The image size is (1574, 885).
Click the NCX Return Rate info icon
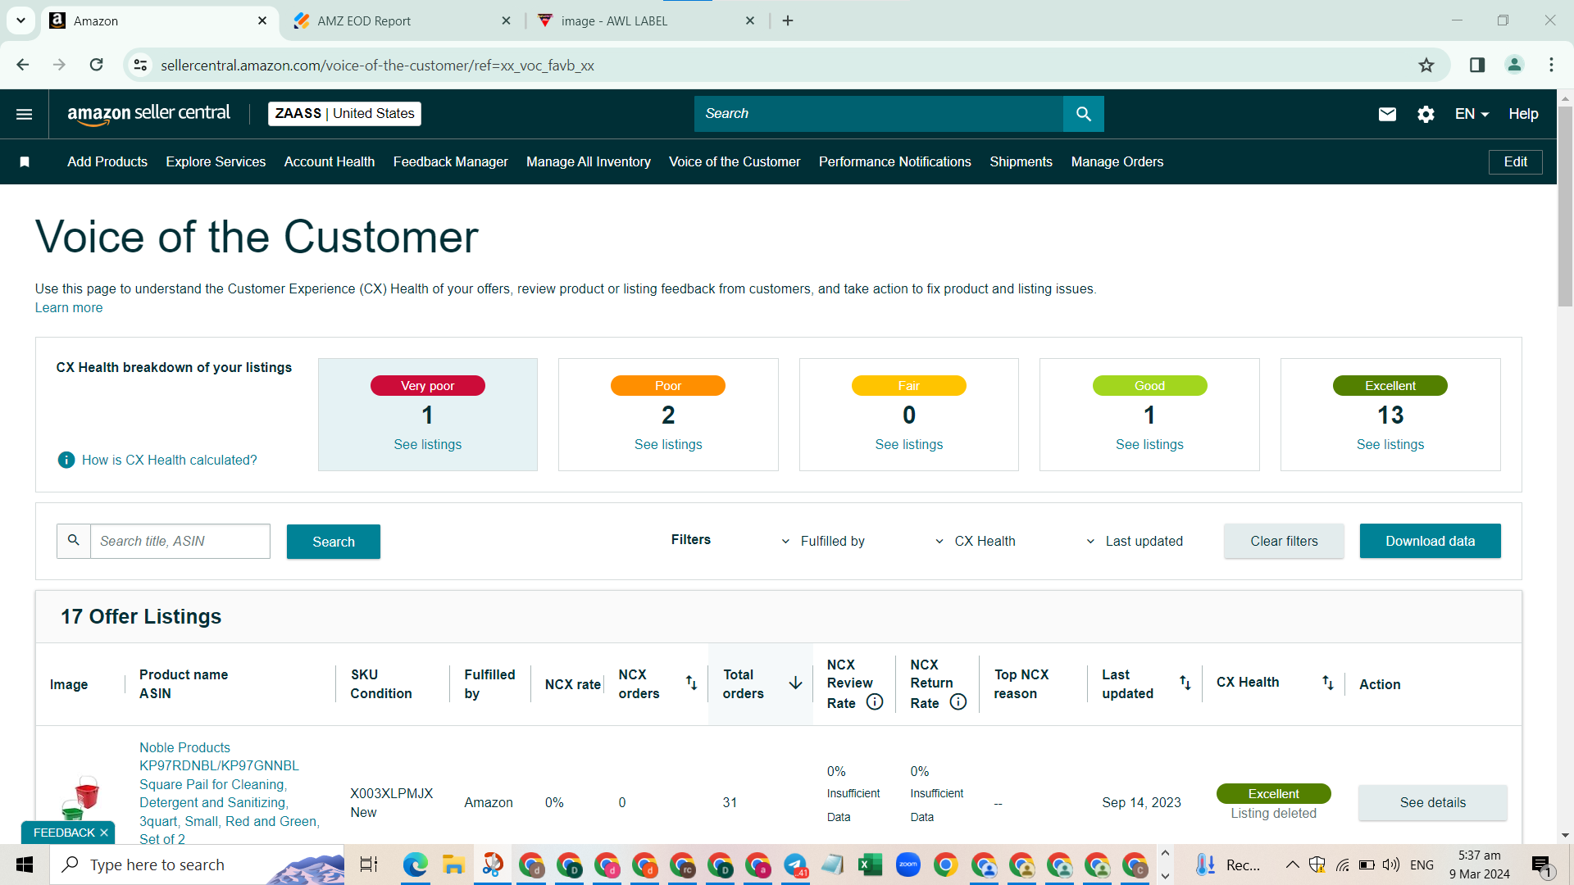(958, 702)
